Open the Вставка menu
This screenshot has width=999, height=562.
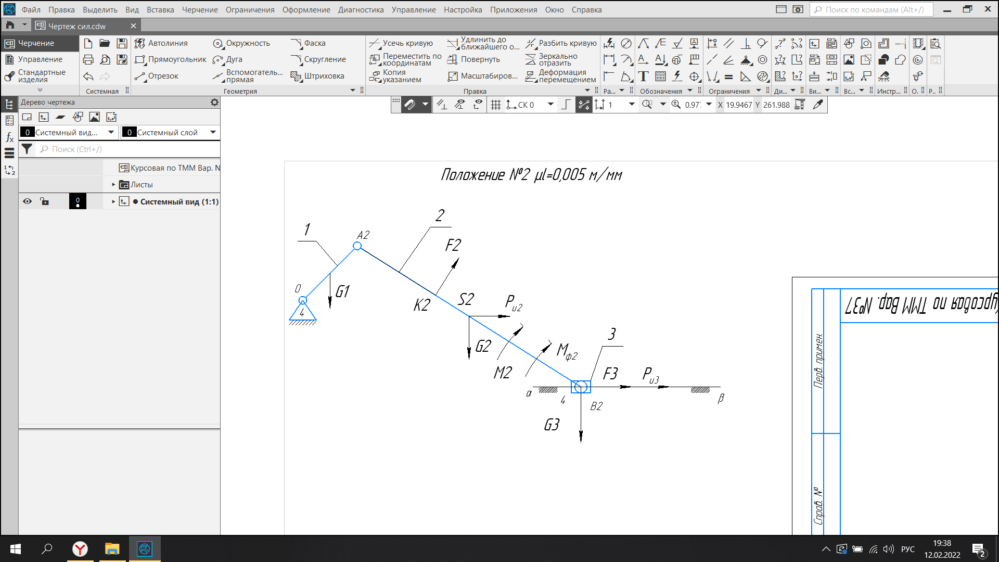[x=160, y=9]
